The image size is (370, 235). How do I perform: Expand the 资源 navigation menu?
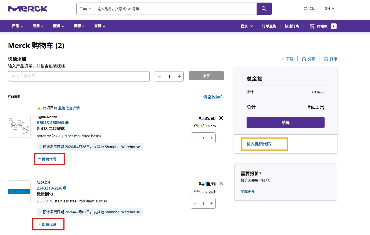point(79,26)
